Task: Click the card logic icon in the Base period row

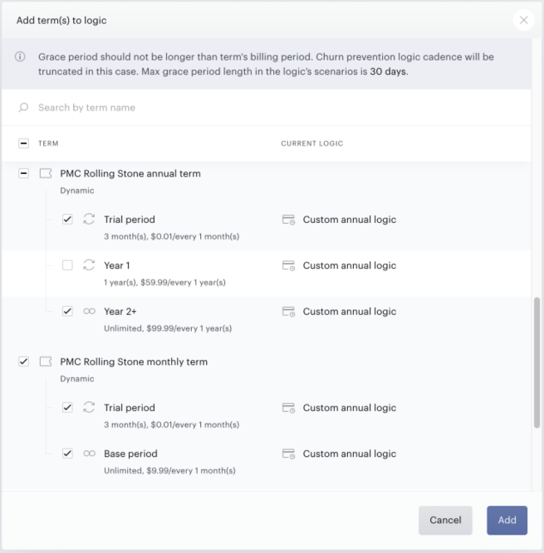Action: 288,454
